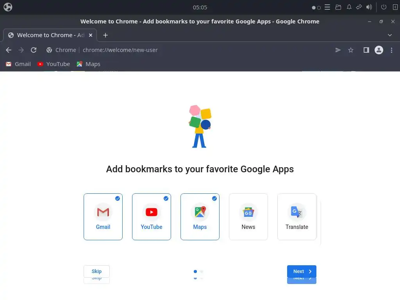Select the News app card
This screenshot has width=400, height=300.
point(248,217)
